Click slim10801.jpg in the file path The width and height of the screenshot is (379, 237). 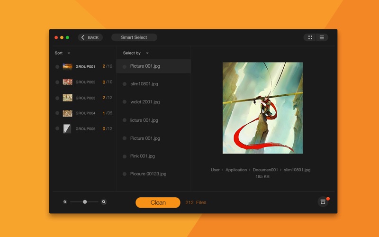[x=297, y=170]
